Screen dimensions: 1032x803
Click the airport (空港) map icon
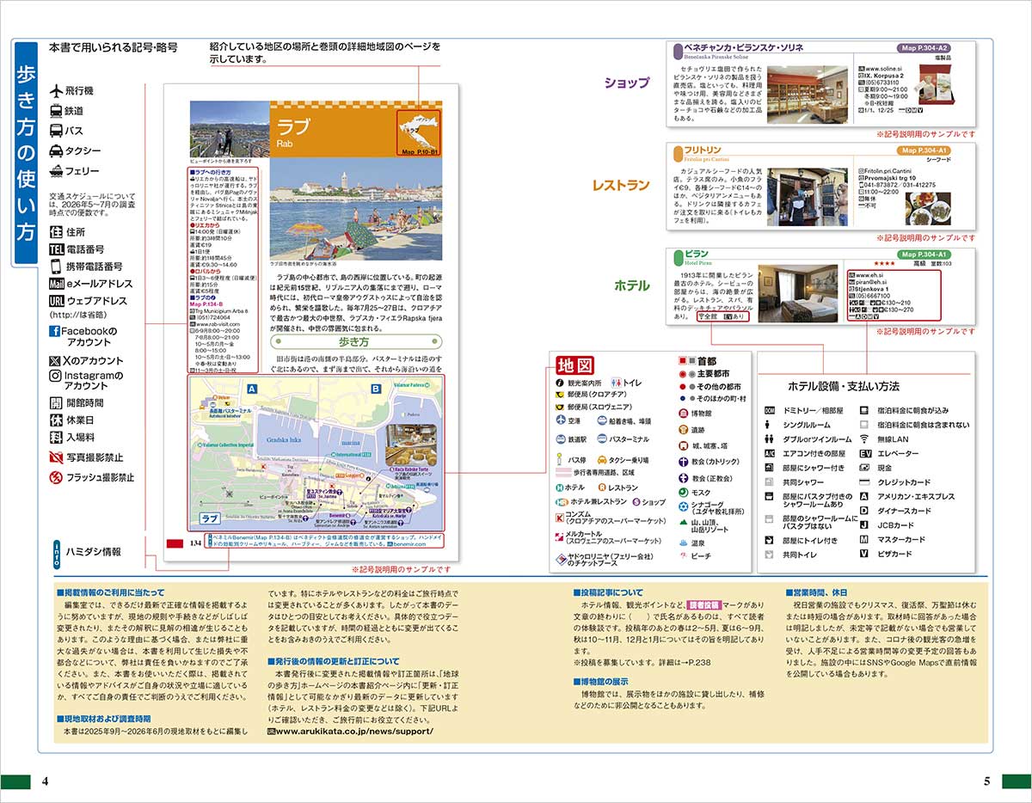tap(560, 421)
